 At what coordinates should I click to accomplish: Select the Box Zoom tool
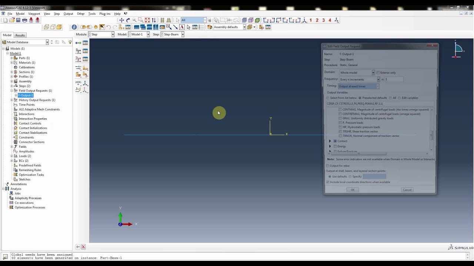141,20
